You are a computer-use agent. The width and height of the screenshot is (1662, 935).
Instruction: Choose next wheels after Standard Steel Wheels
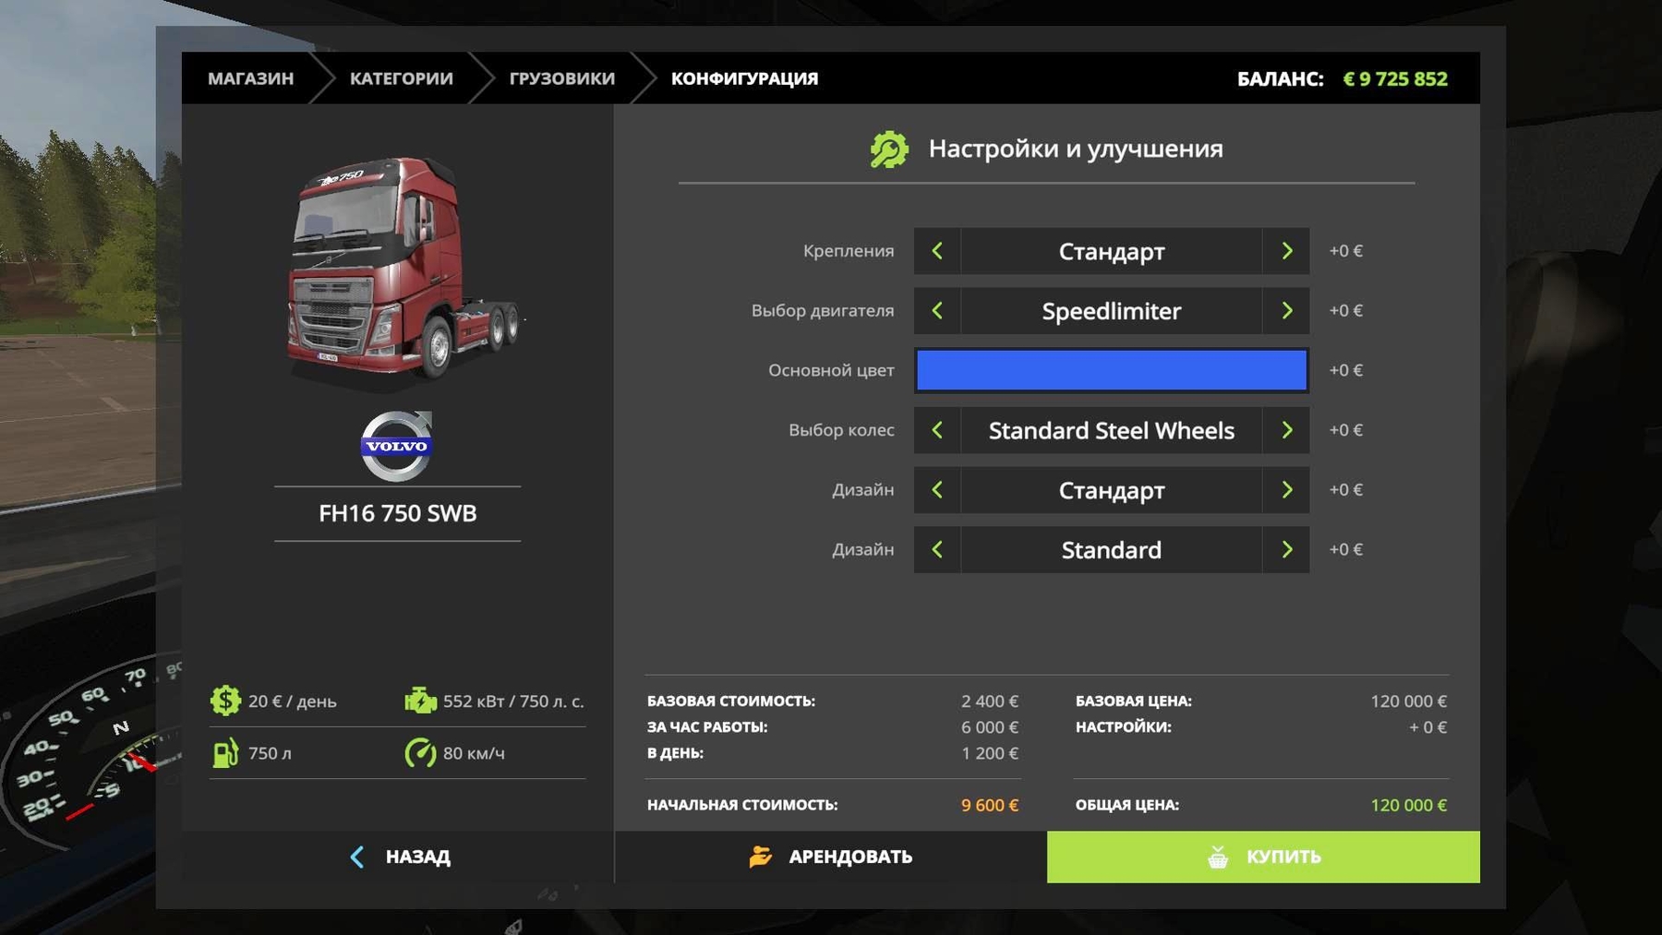tap(1286, 430)
